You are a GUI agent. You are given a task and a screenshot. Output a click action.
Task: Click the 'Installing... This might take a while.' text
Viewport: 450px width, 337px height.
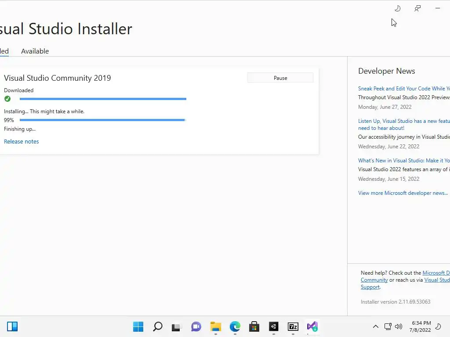point(44,111)
